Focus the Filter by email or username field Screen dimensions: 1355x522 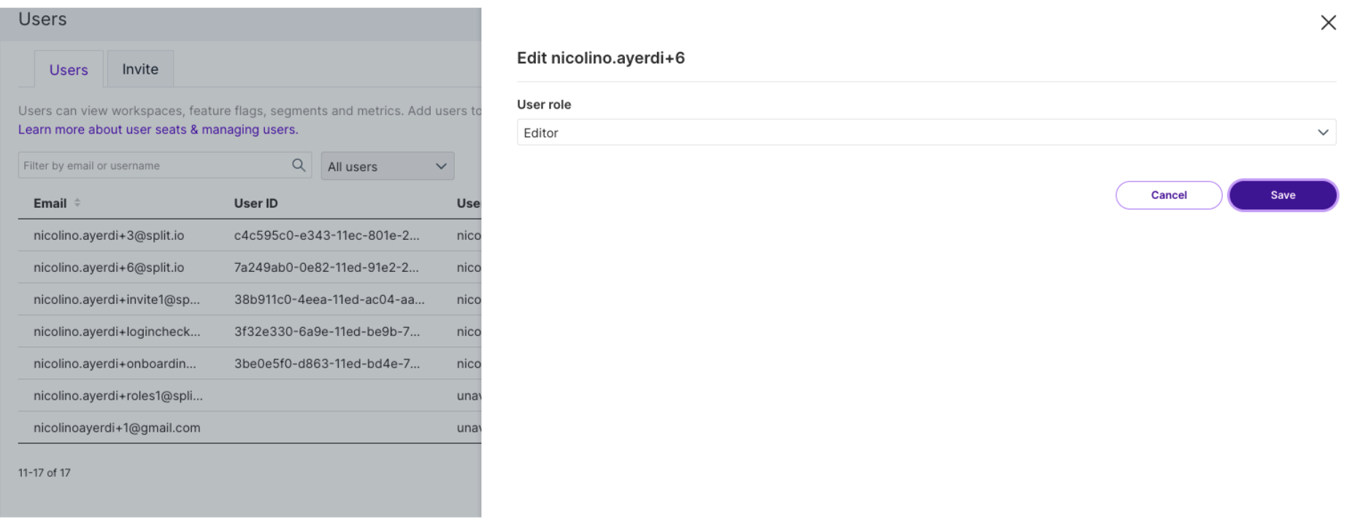155,165
